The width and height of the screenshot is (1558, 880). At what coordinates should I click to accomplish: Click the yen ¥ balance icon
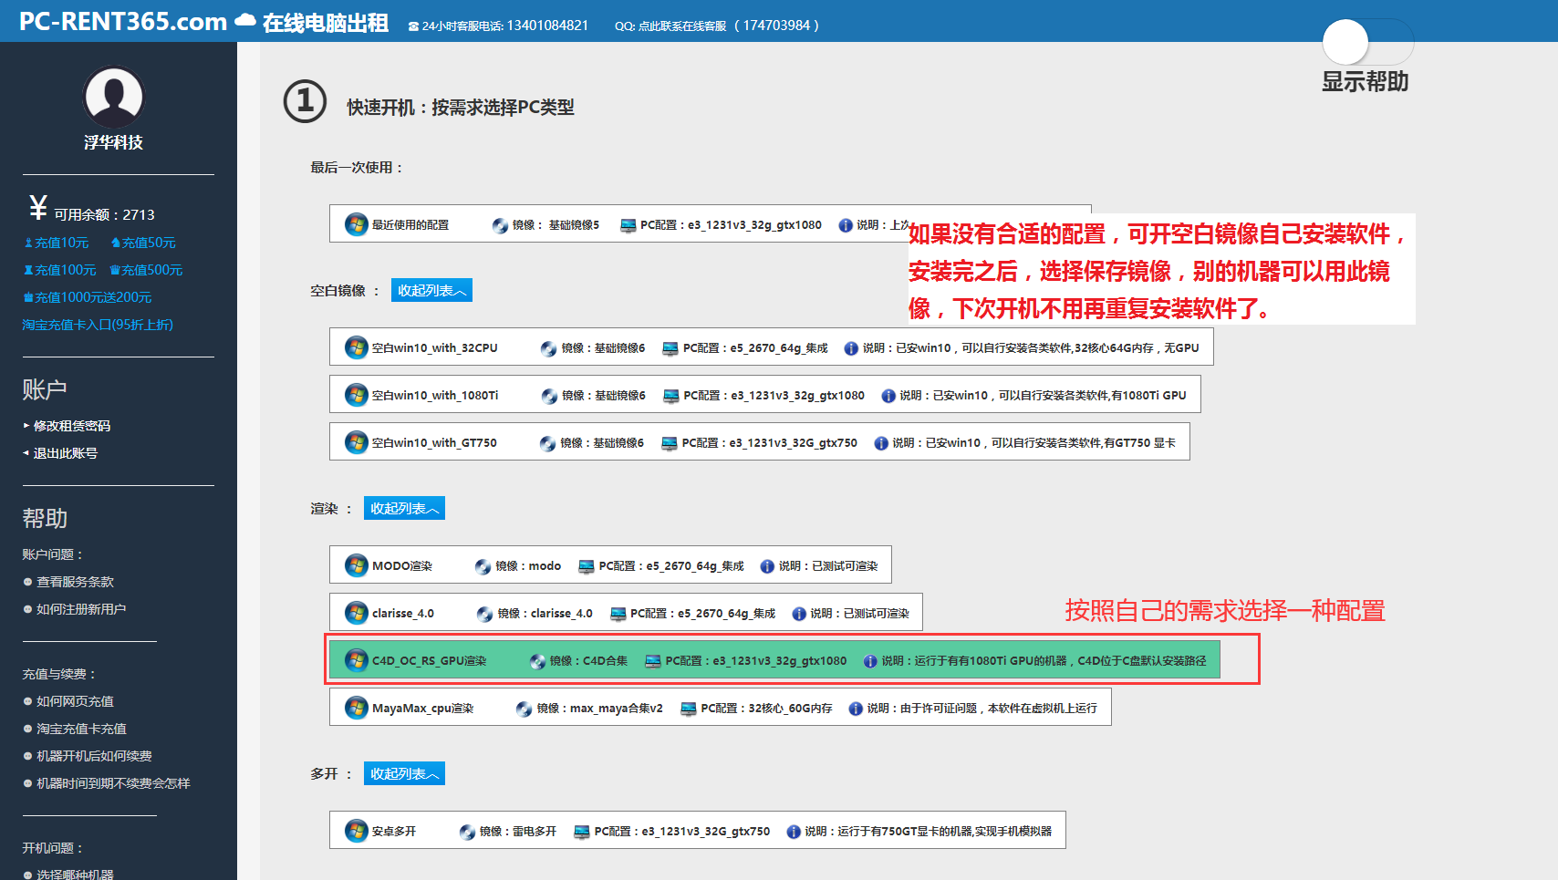click(x=37, y=208)
